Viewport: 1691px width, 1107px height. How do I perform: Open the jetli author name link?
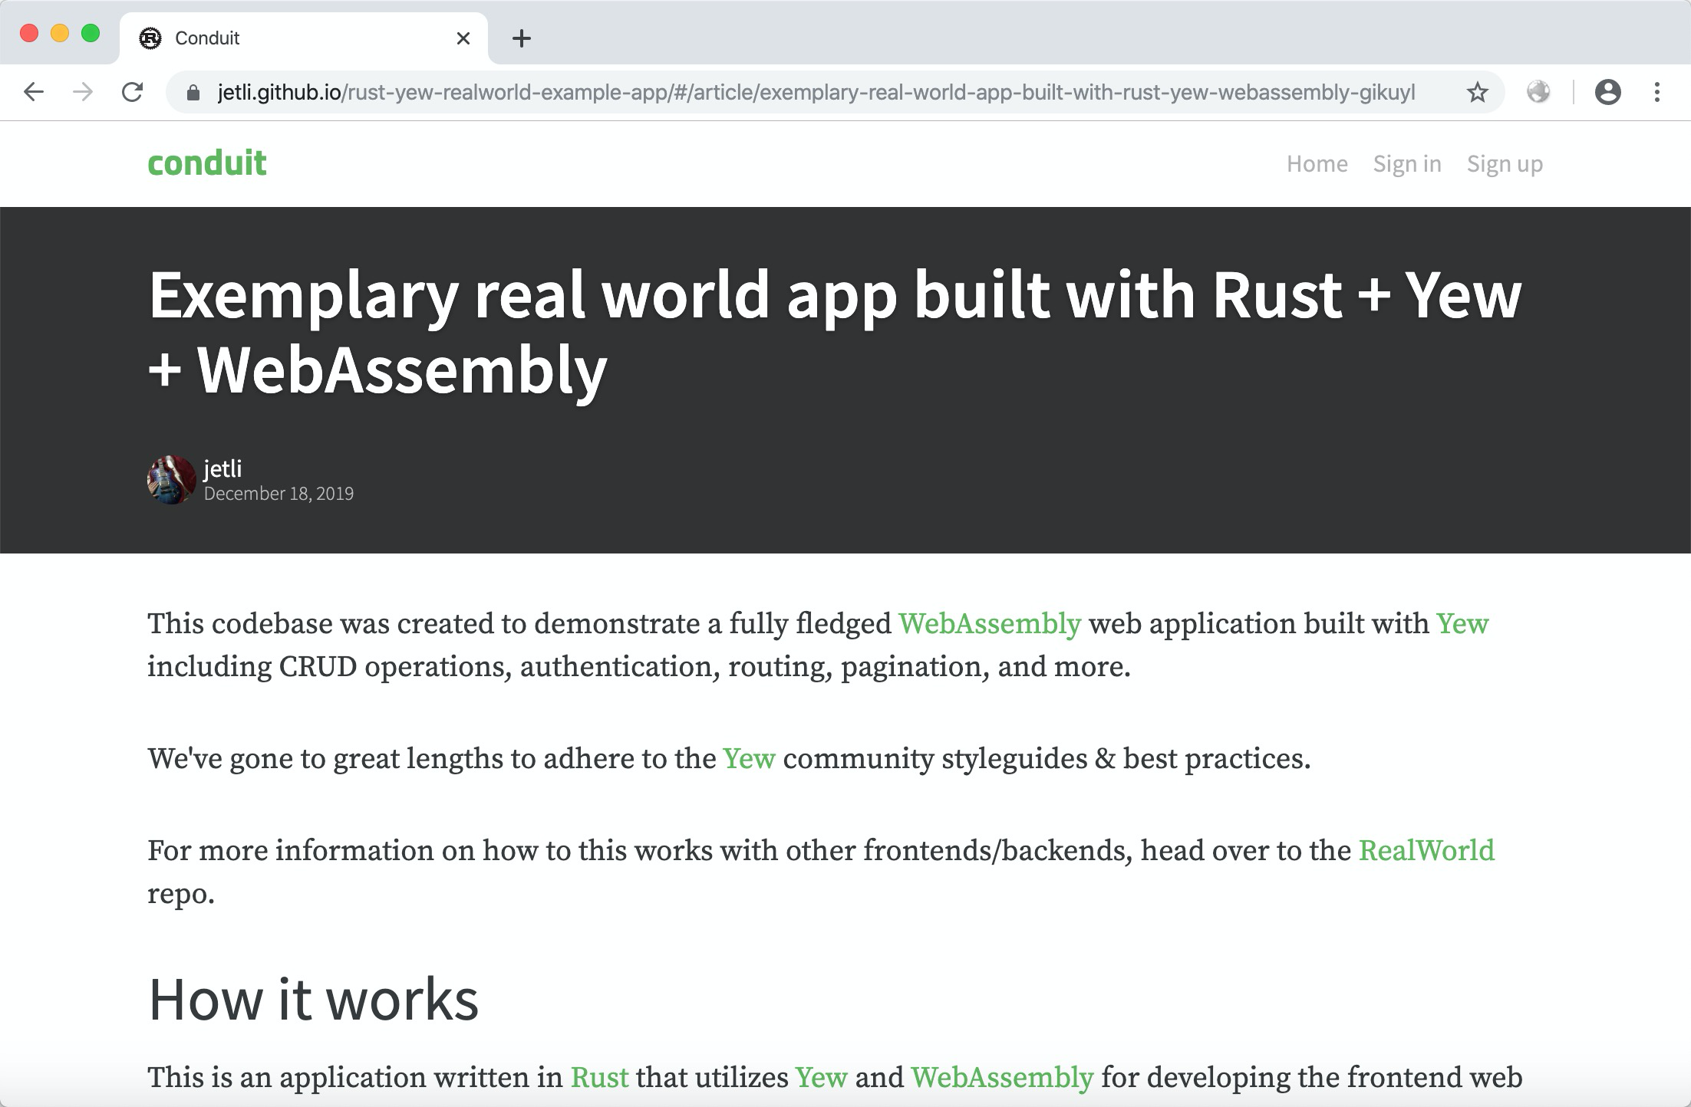pyautogui.click(x=222, y=468)
